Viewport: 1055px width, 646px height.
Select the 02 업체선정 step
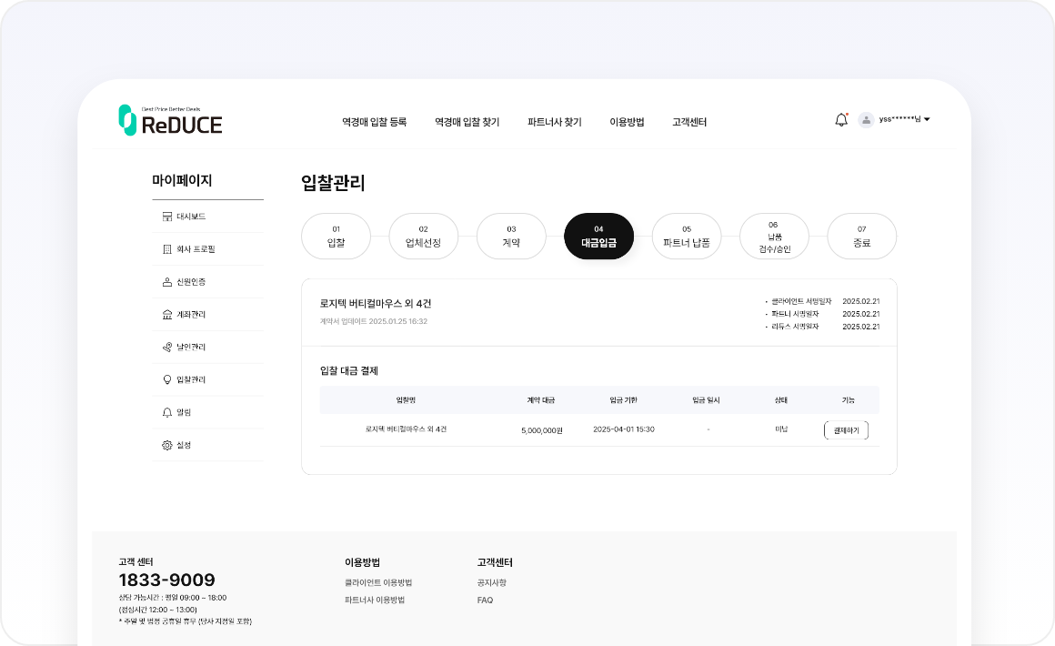coord(423,237)
